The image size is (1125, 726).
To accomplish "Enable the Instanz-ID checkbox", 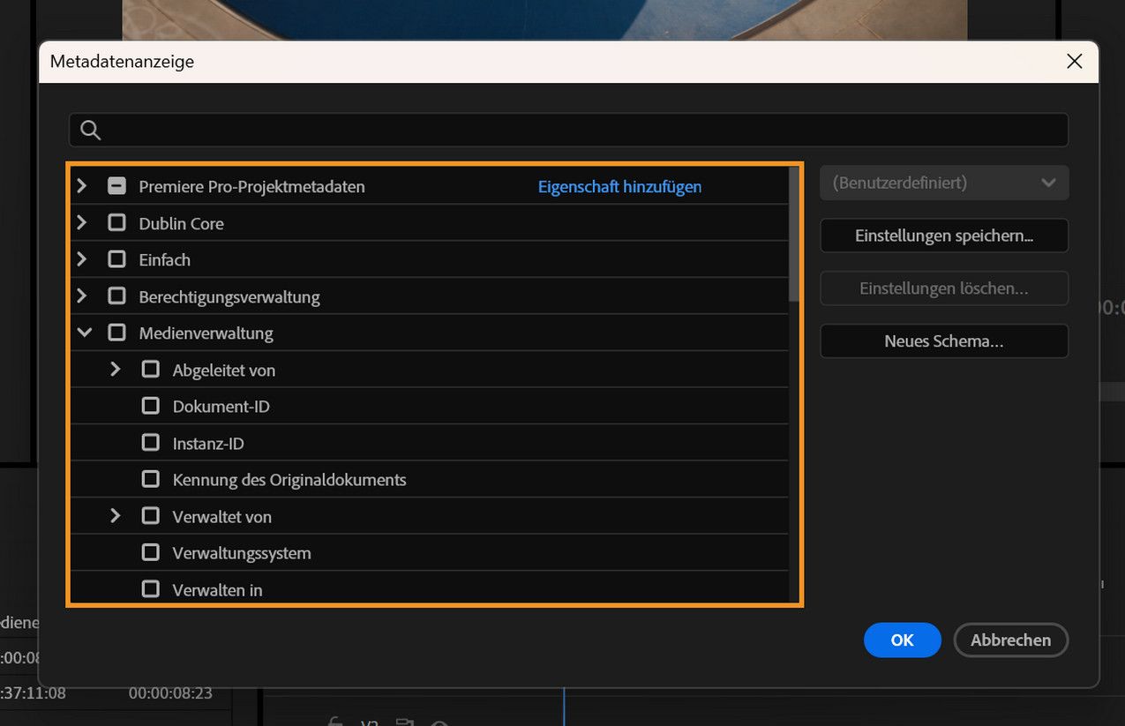I will point(150,443).
